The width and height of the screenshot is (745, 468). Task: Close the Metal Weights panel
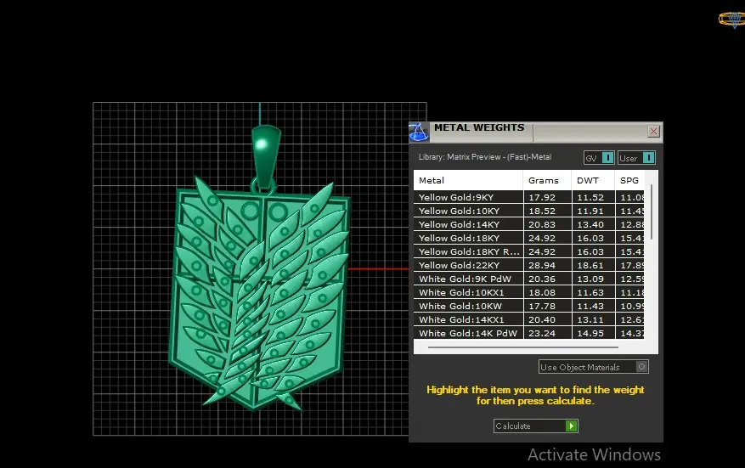[x=653, y=131]
